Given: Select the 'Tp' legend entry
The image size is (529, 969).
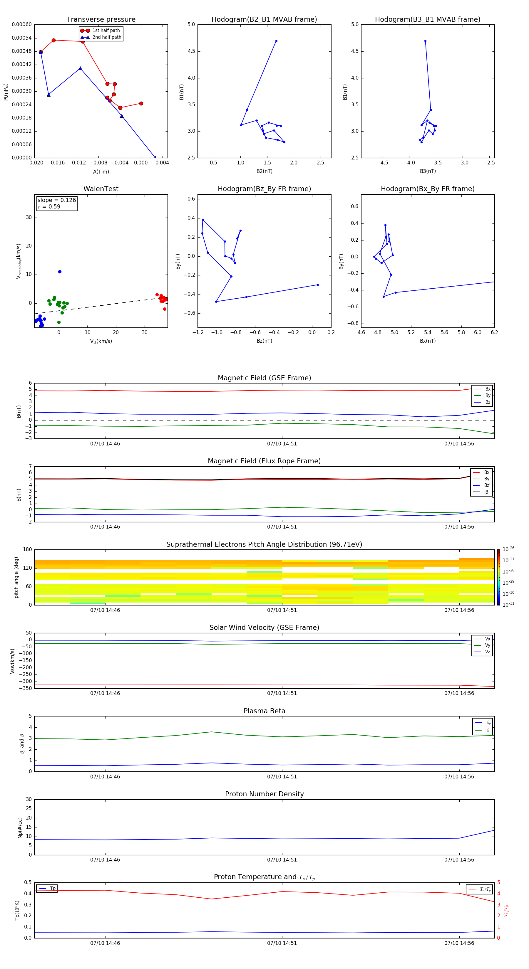Looking at the screenshot, I should pyautogui.click(x=47, y=889).
